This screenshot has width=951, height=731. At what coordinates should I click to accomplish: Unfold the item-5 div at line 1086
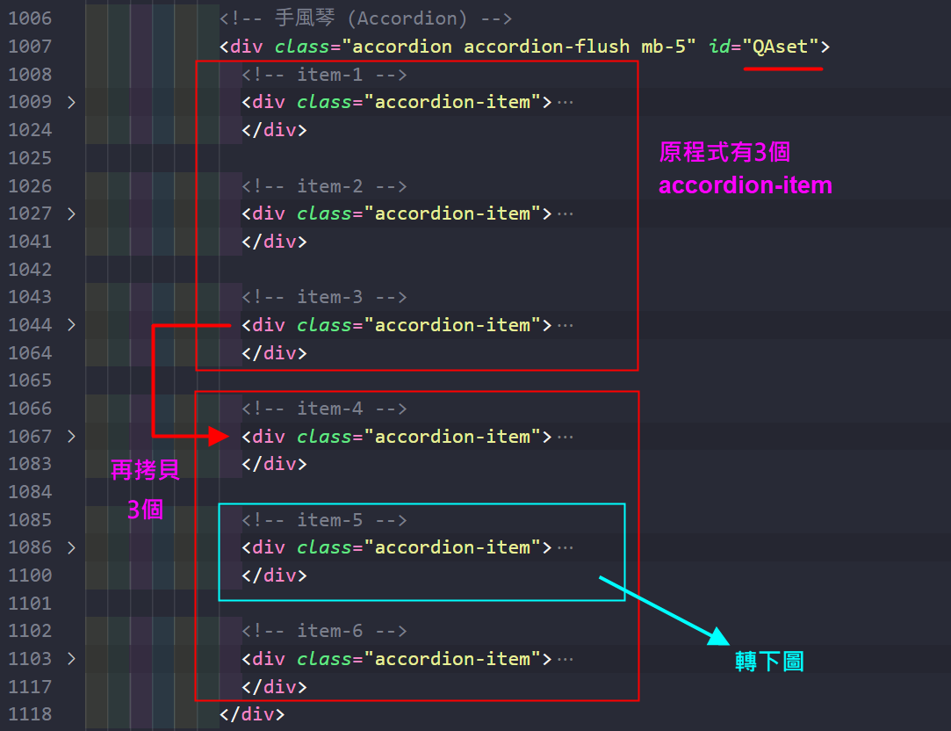click(x=71, y=547)
